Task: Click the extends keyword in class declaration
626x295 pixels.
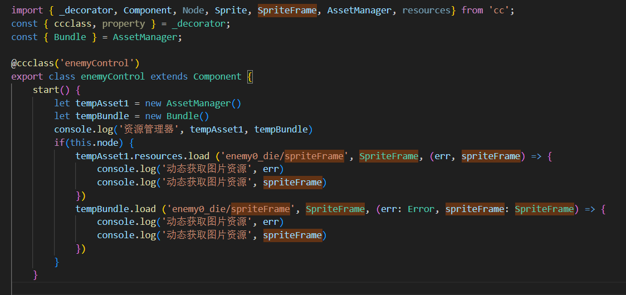Action: click(169, 76)
